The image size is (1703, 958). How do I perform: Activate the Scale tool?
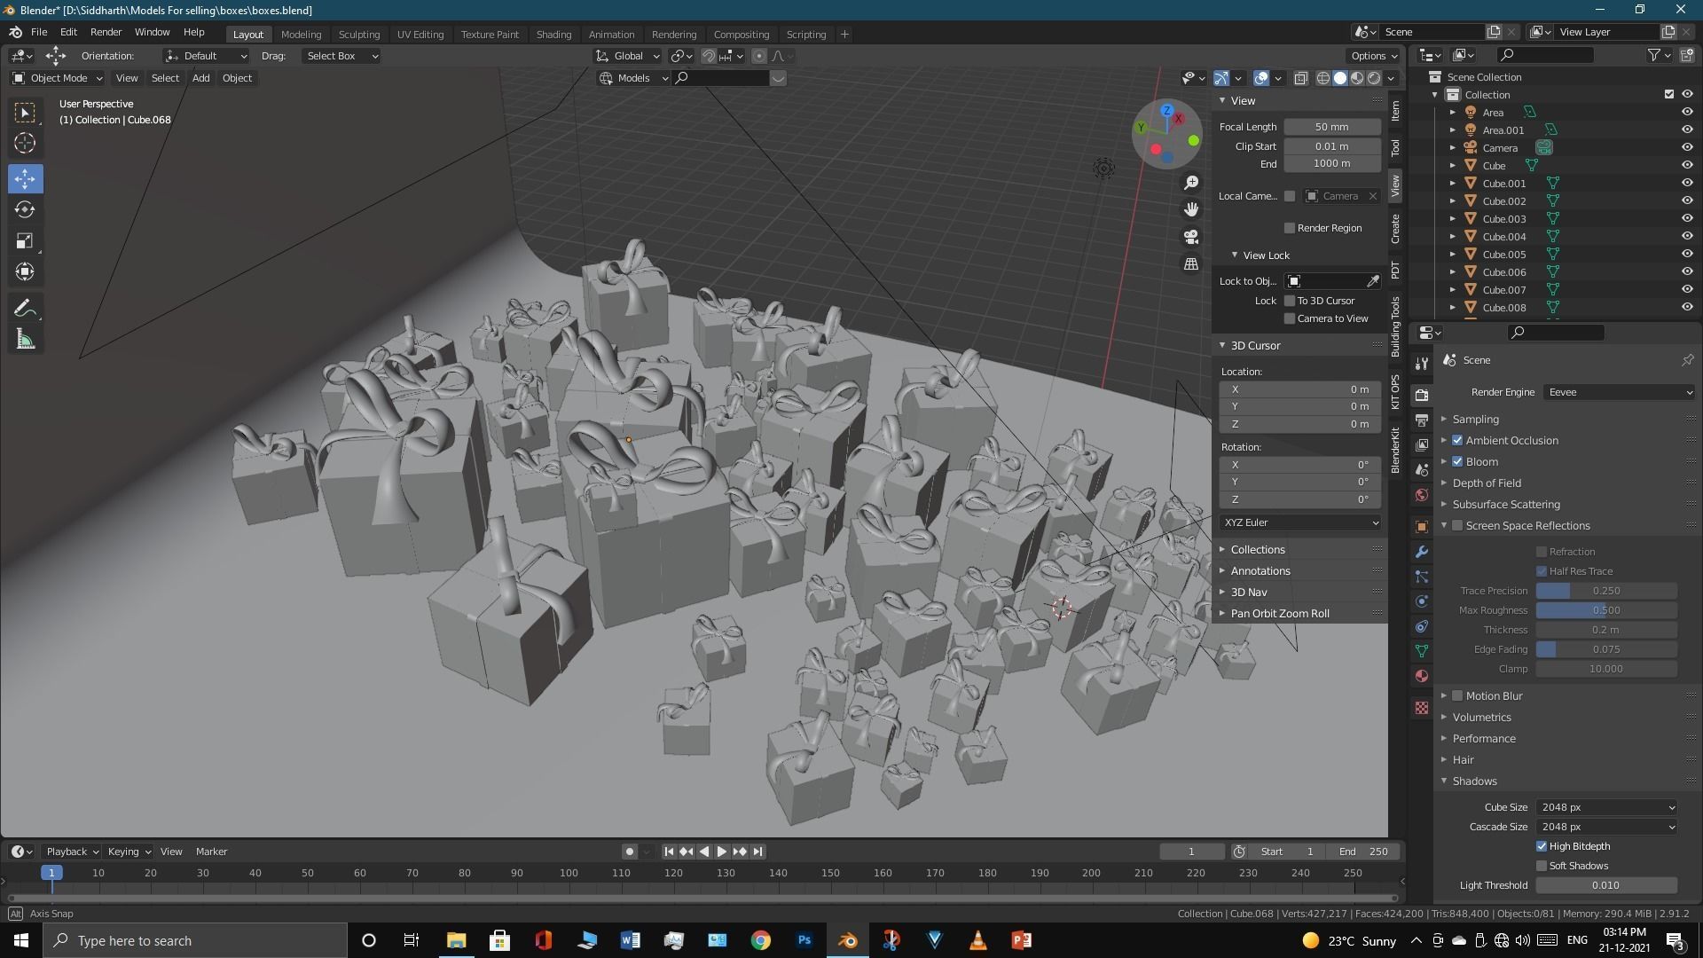pos(25,241)
